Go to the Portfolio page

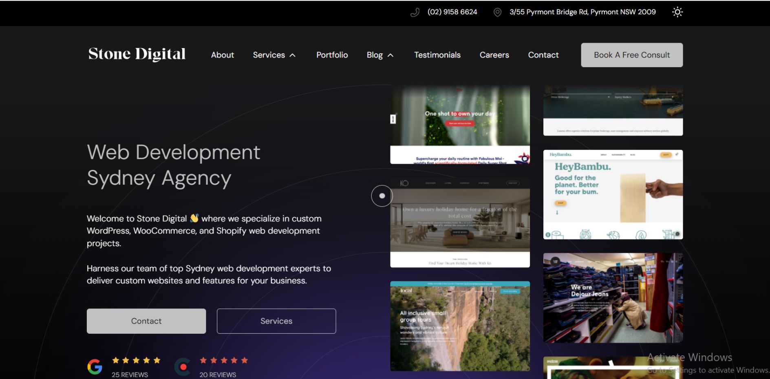[332, 55]
